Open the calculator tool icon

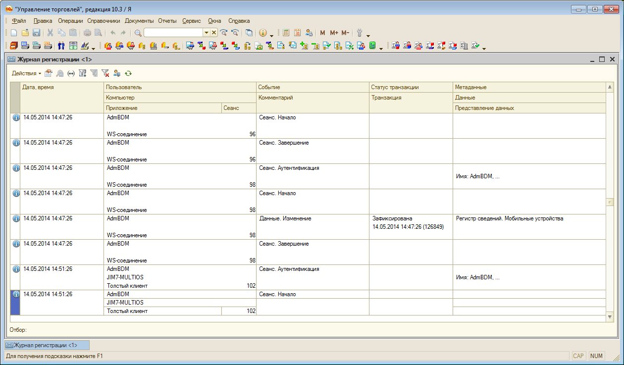(286, 33)
